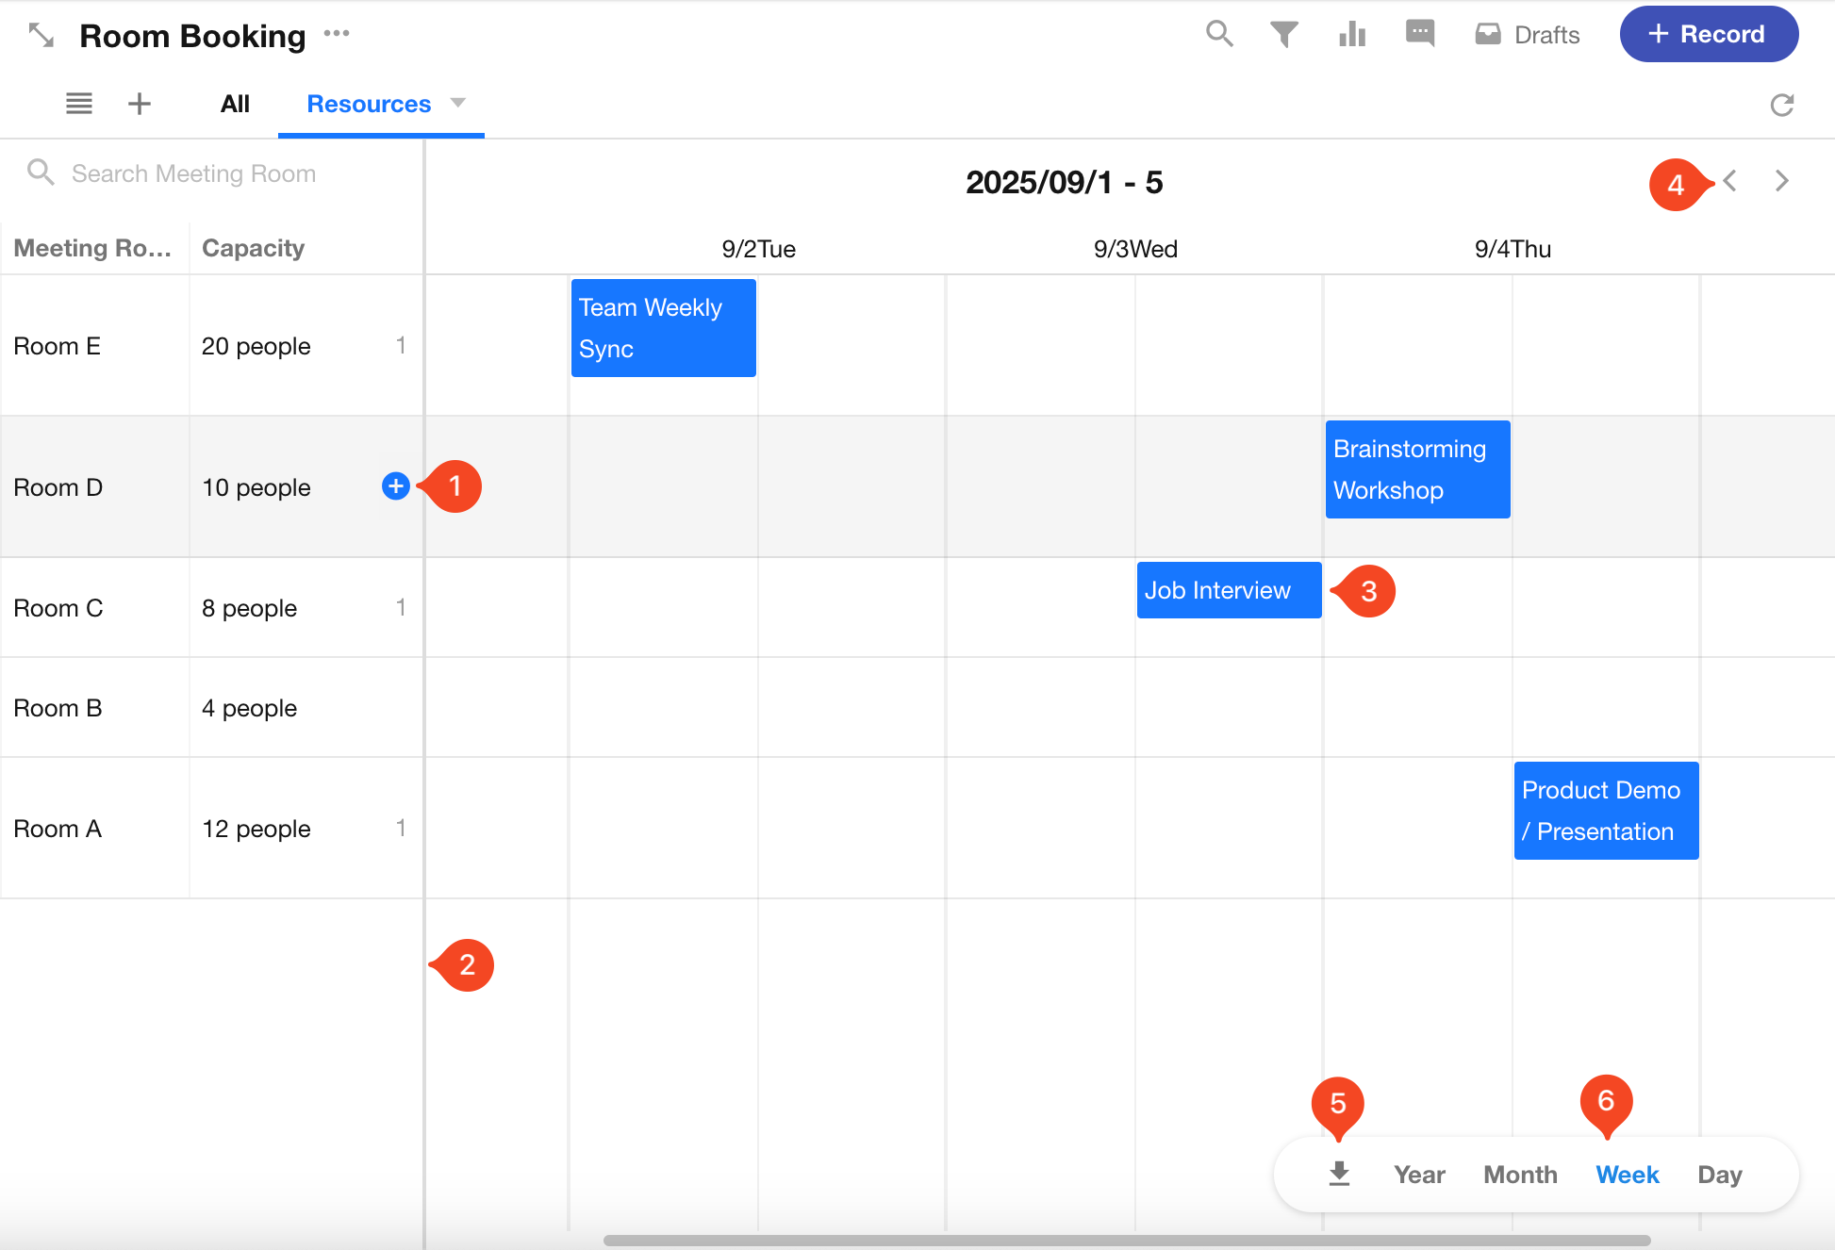Switch to the All tab
Screen dimensions: 1835x1250
coord(235,104)
